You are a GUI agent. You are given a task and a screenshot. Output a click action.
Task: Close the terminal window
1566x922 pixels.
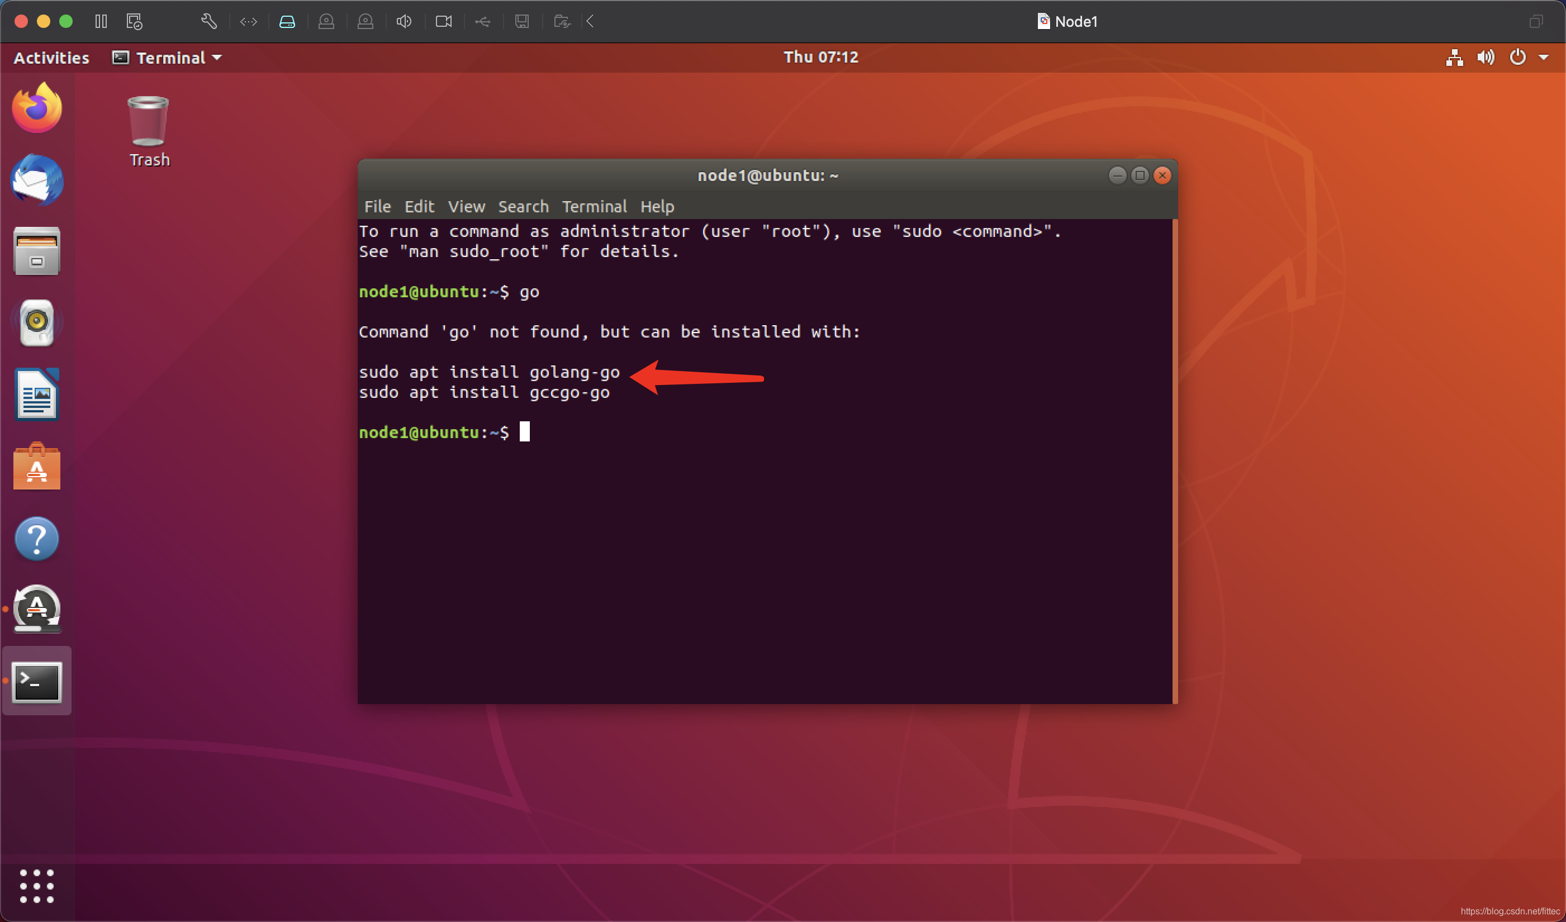coord(1162,175)
